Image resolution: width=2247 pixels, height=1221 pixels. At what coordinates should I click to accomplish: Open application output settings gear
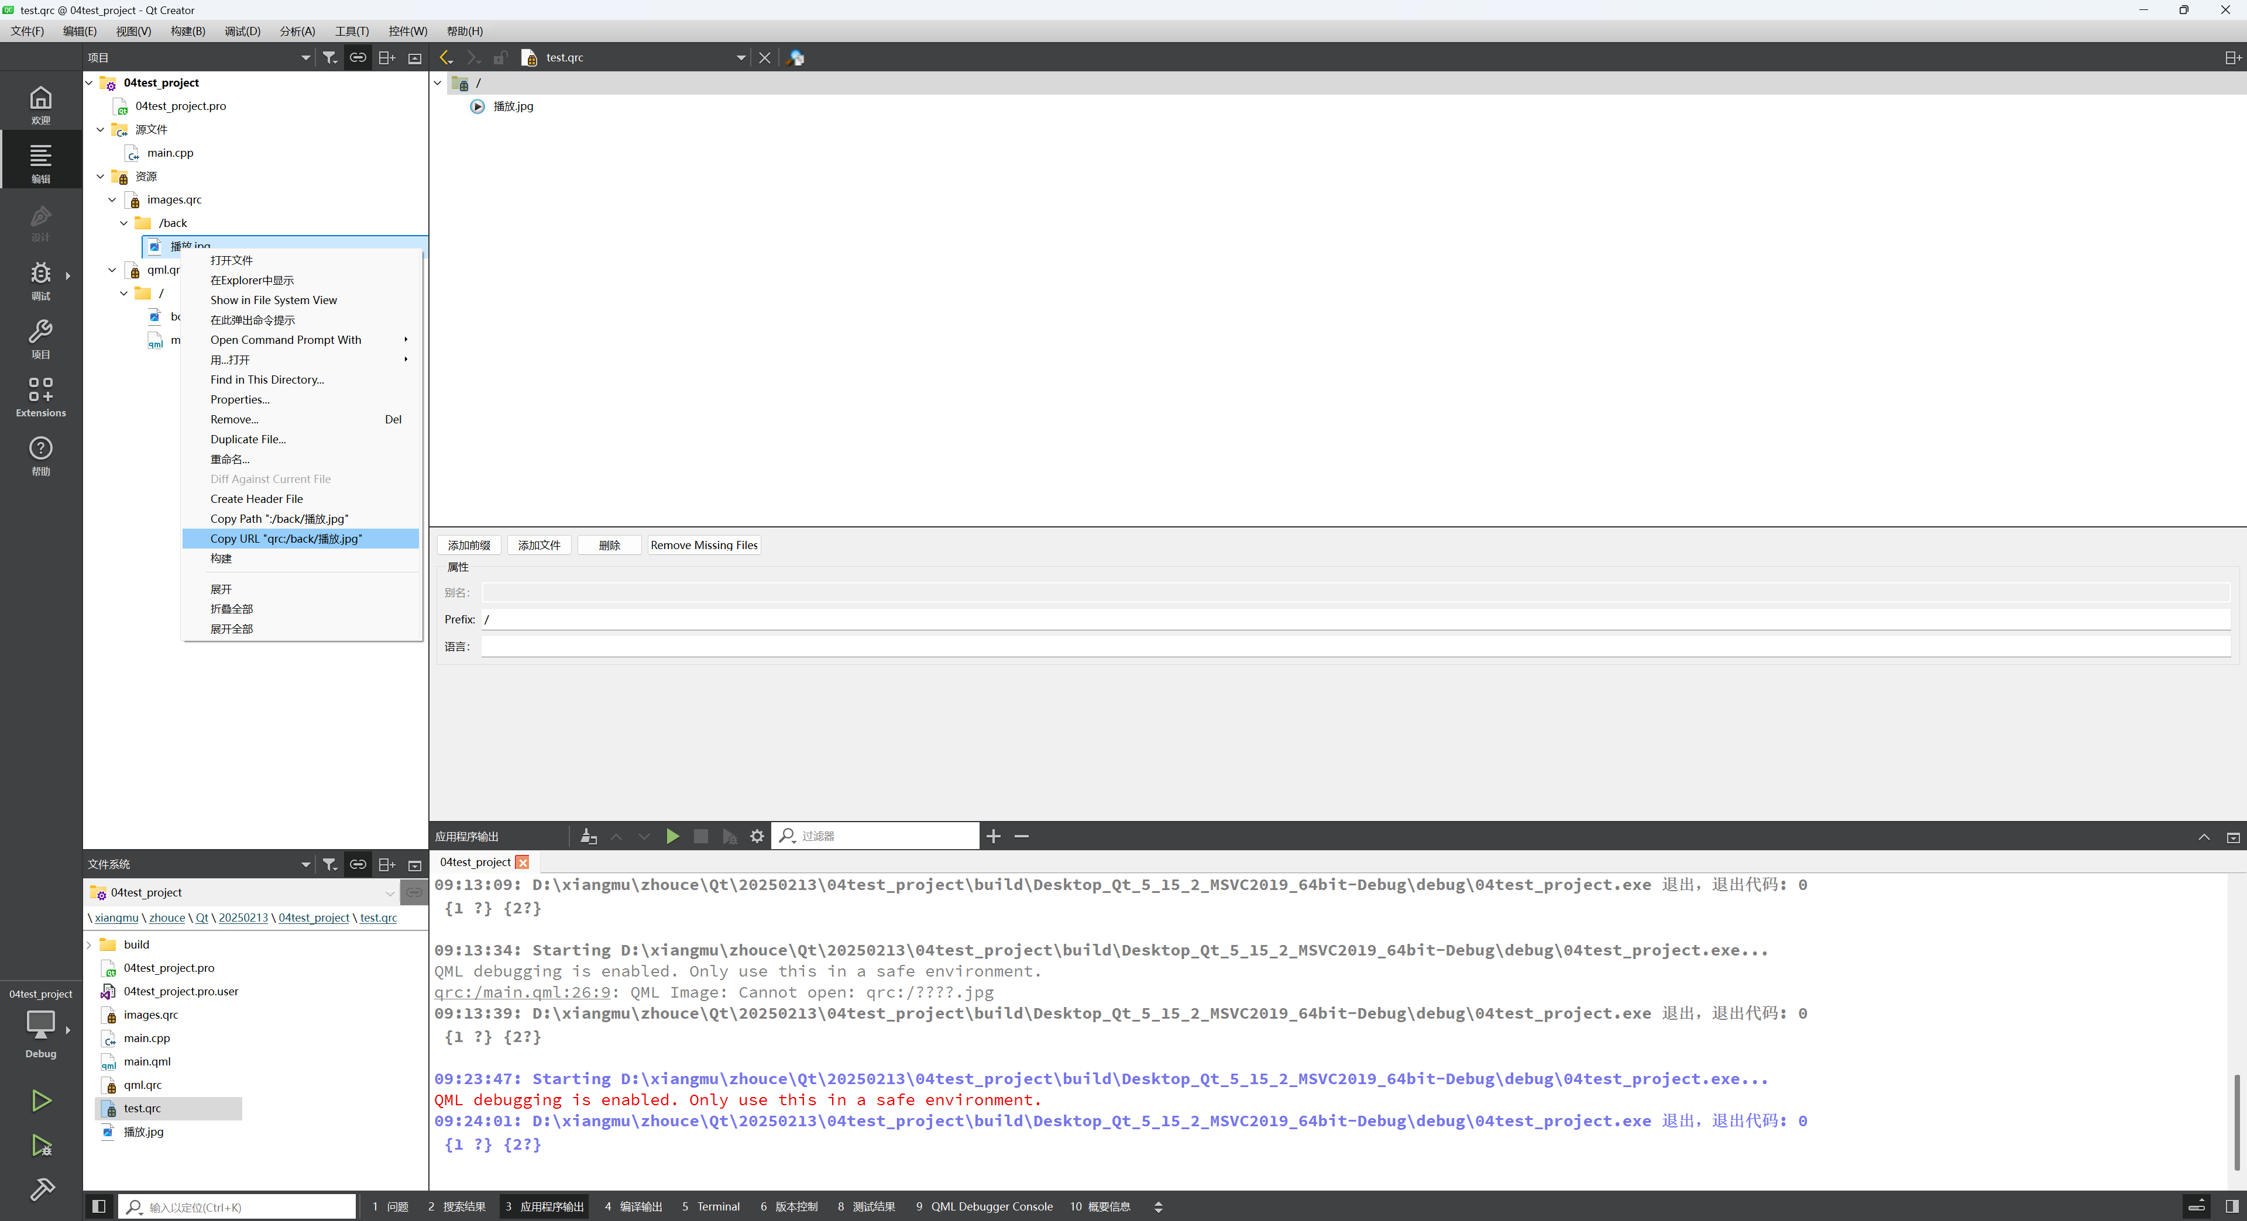[x=757, y=836]
